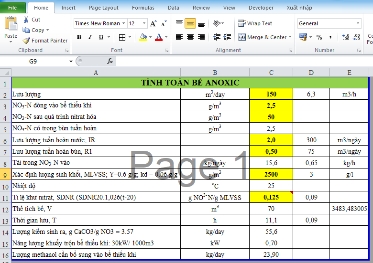This screenshot has width=373, height=263.
Task: Apply Percent Style format
Action: (x=319, y=37)
